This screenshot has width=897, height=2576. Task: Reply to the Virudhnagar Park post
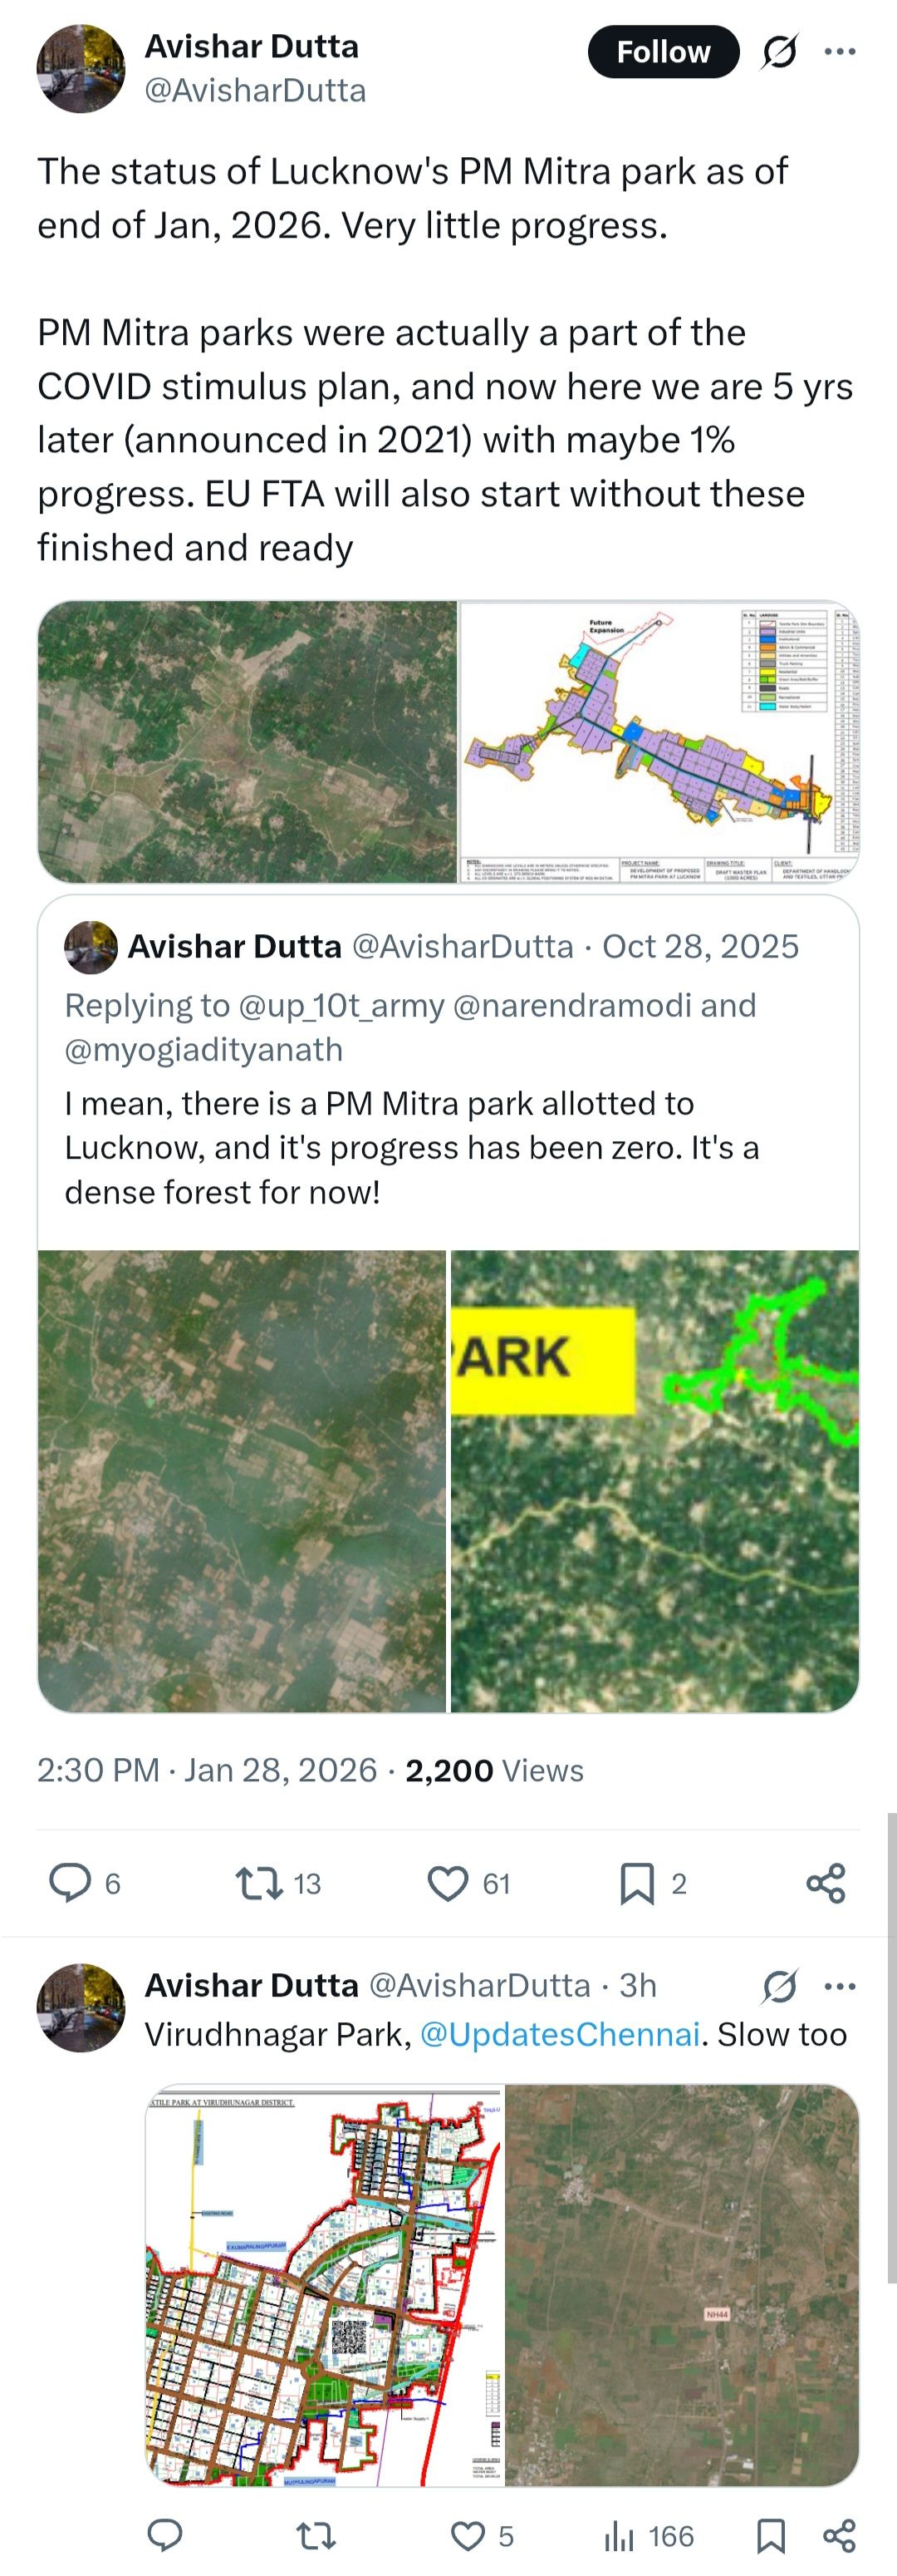164,2535
